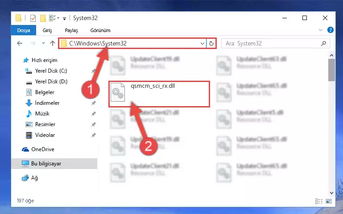Click the Ara: System32 search box

pos(275,44)
